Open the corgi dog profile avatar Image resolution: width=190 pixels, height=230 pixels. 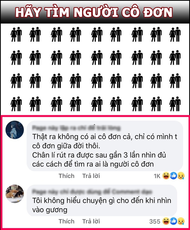pos(15,194)
